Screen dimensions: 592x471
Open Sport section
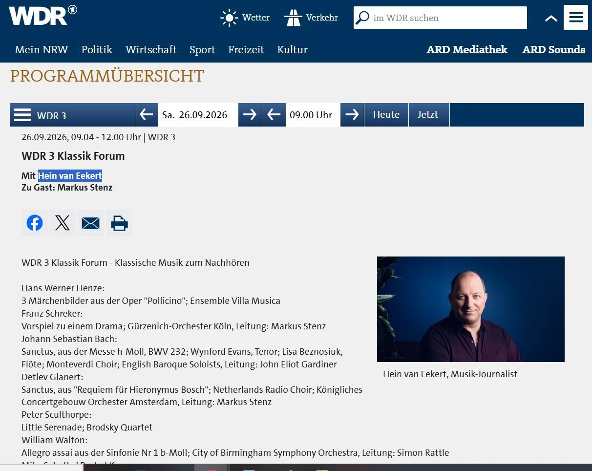202,49
